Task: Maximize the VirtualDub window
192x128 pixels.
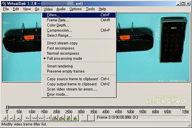Action: (183, 4)
